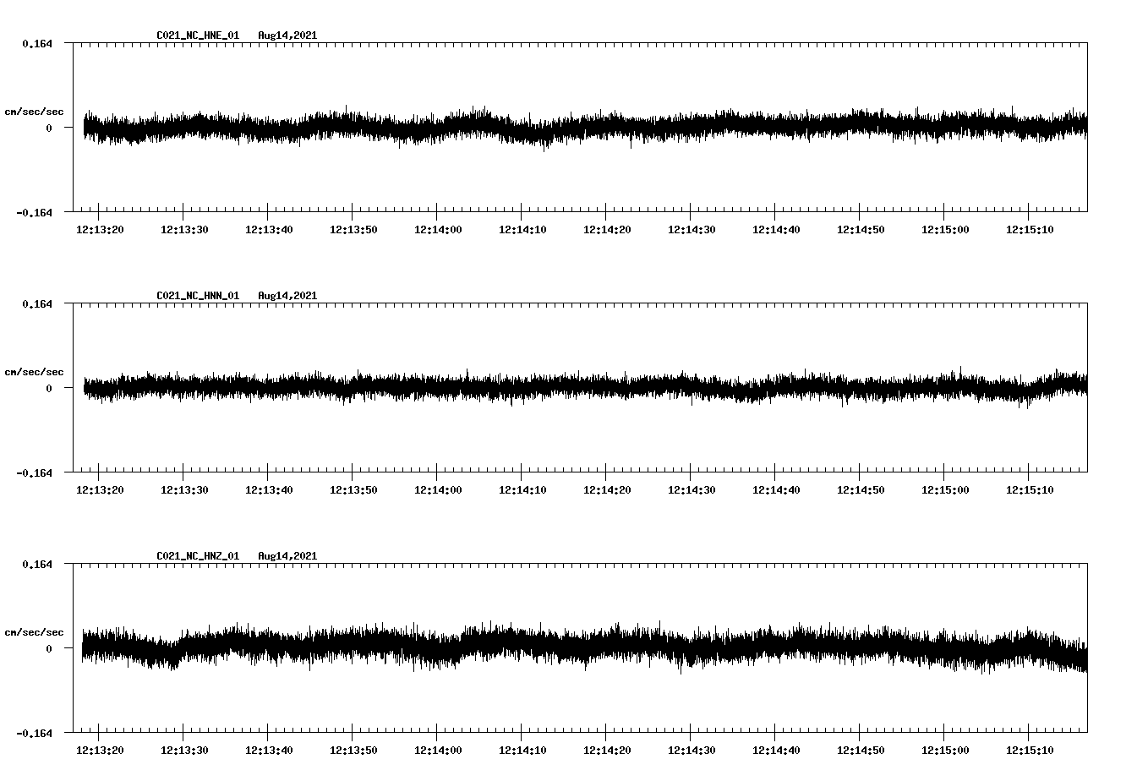Image resolution: width=1148 pixels, height=781 pixels.
Task: Click the 0.164 axis maximum on HNZ plot
Action: pyautogui.click(x=37, y=564)
